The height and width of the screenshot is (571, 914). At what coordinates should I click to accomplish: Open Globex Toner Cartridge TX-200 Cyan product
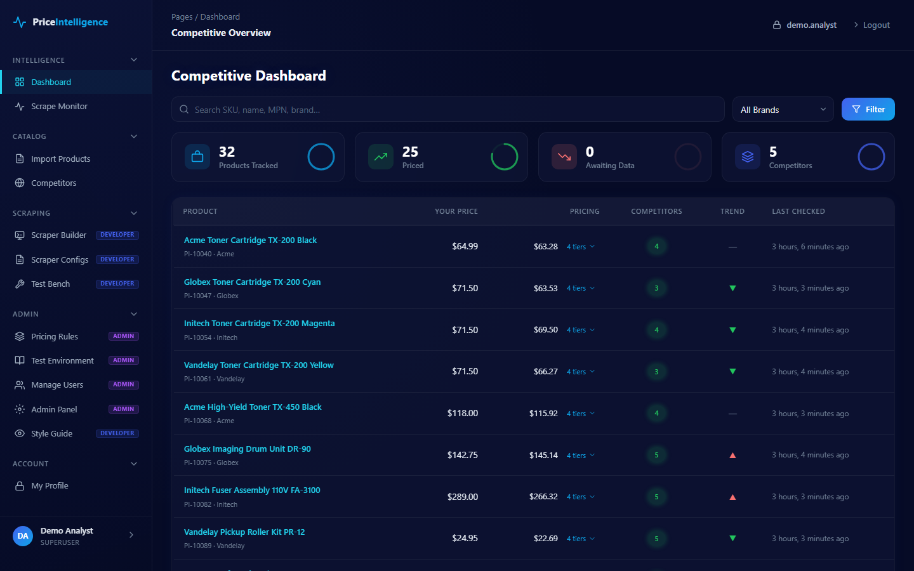pyautogui.click(x=252, y=282)
